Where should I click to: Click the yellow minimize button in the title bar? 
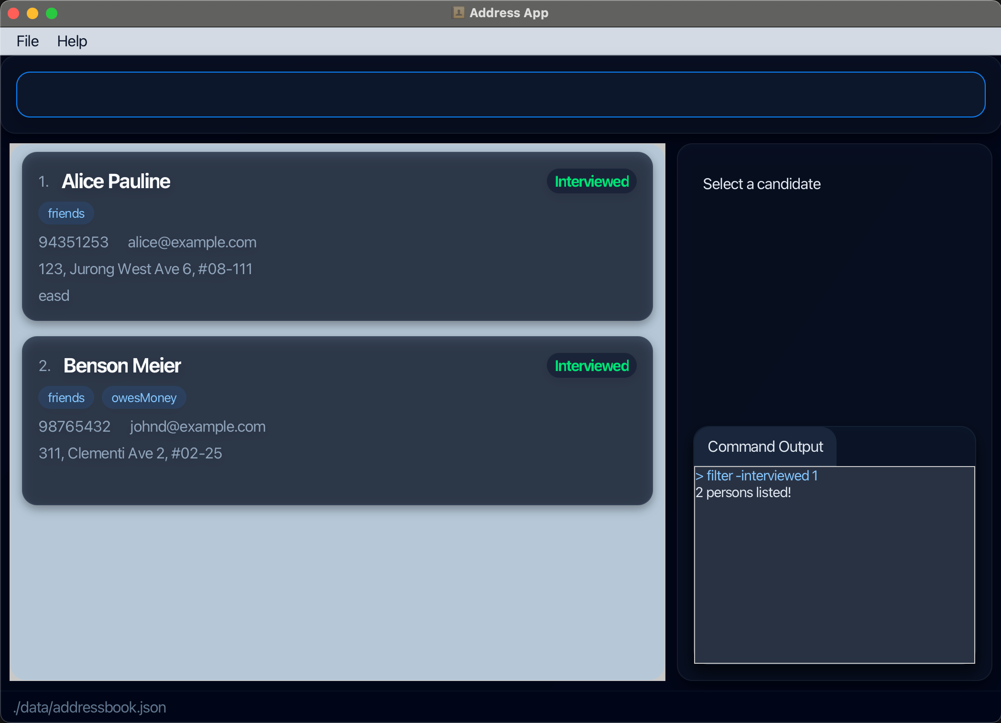(32, 13)
